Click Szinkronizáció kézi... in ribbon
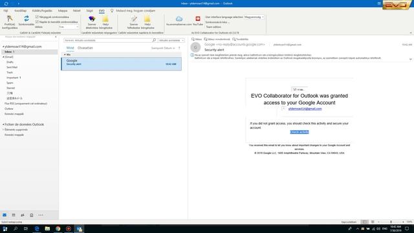The height and width of the screenshot is (233, 414). pos(217,22)
